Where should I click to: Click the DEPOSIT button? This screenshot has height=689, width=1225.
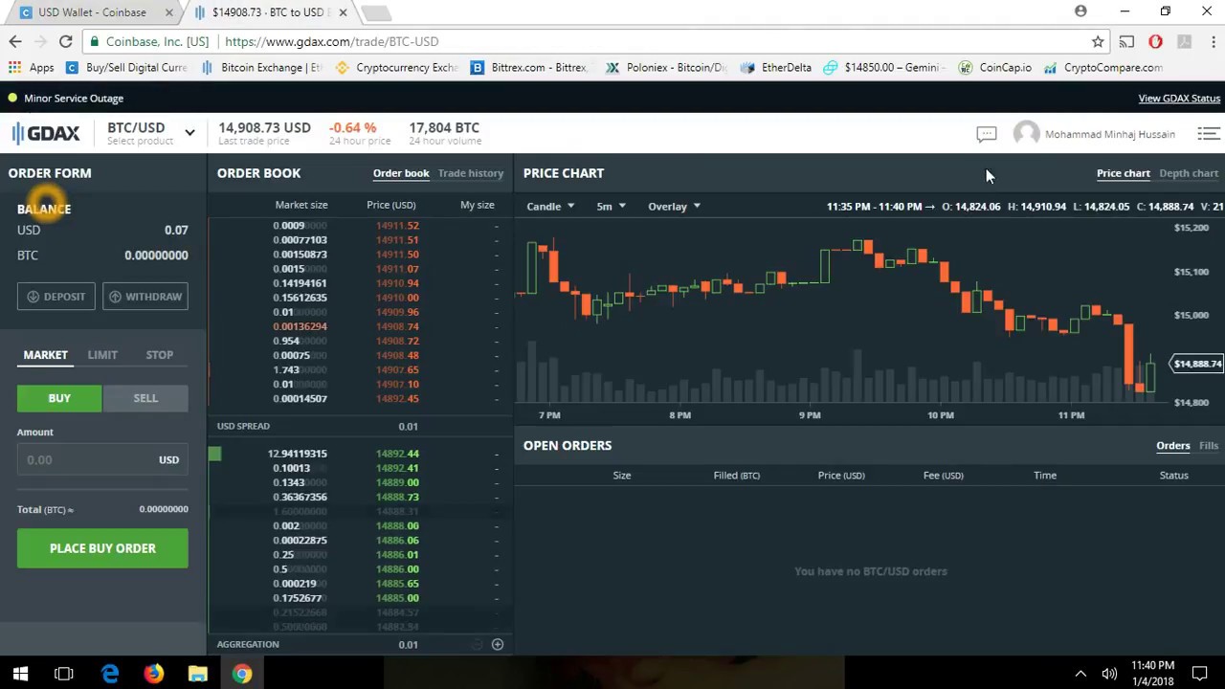pyautogui.click(x=56, y=297)
